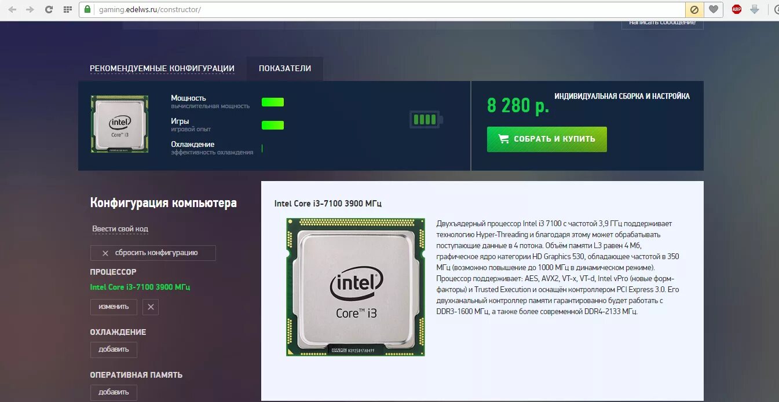The width and height of the screenshot is (779, 402).
Task: Click добавить under Оперативная память
Action: (114, 392)
